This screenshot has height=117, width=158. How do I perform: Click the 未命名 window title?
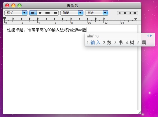pos(72,6)
